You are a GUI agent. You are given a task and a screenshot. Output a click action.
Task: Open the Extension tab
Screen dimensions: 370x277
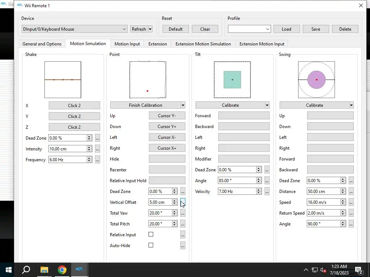[x=158, y=44]
